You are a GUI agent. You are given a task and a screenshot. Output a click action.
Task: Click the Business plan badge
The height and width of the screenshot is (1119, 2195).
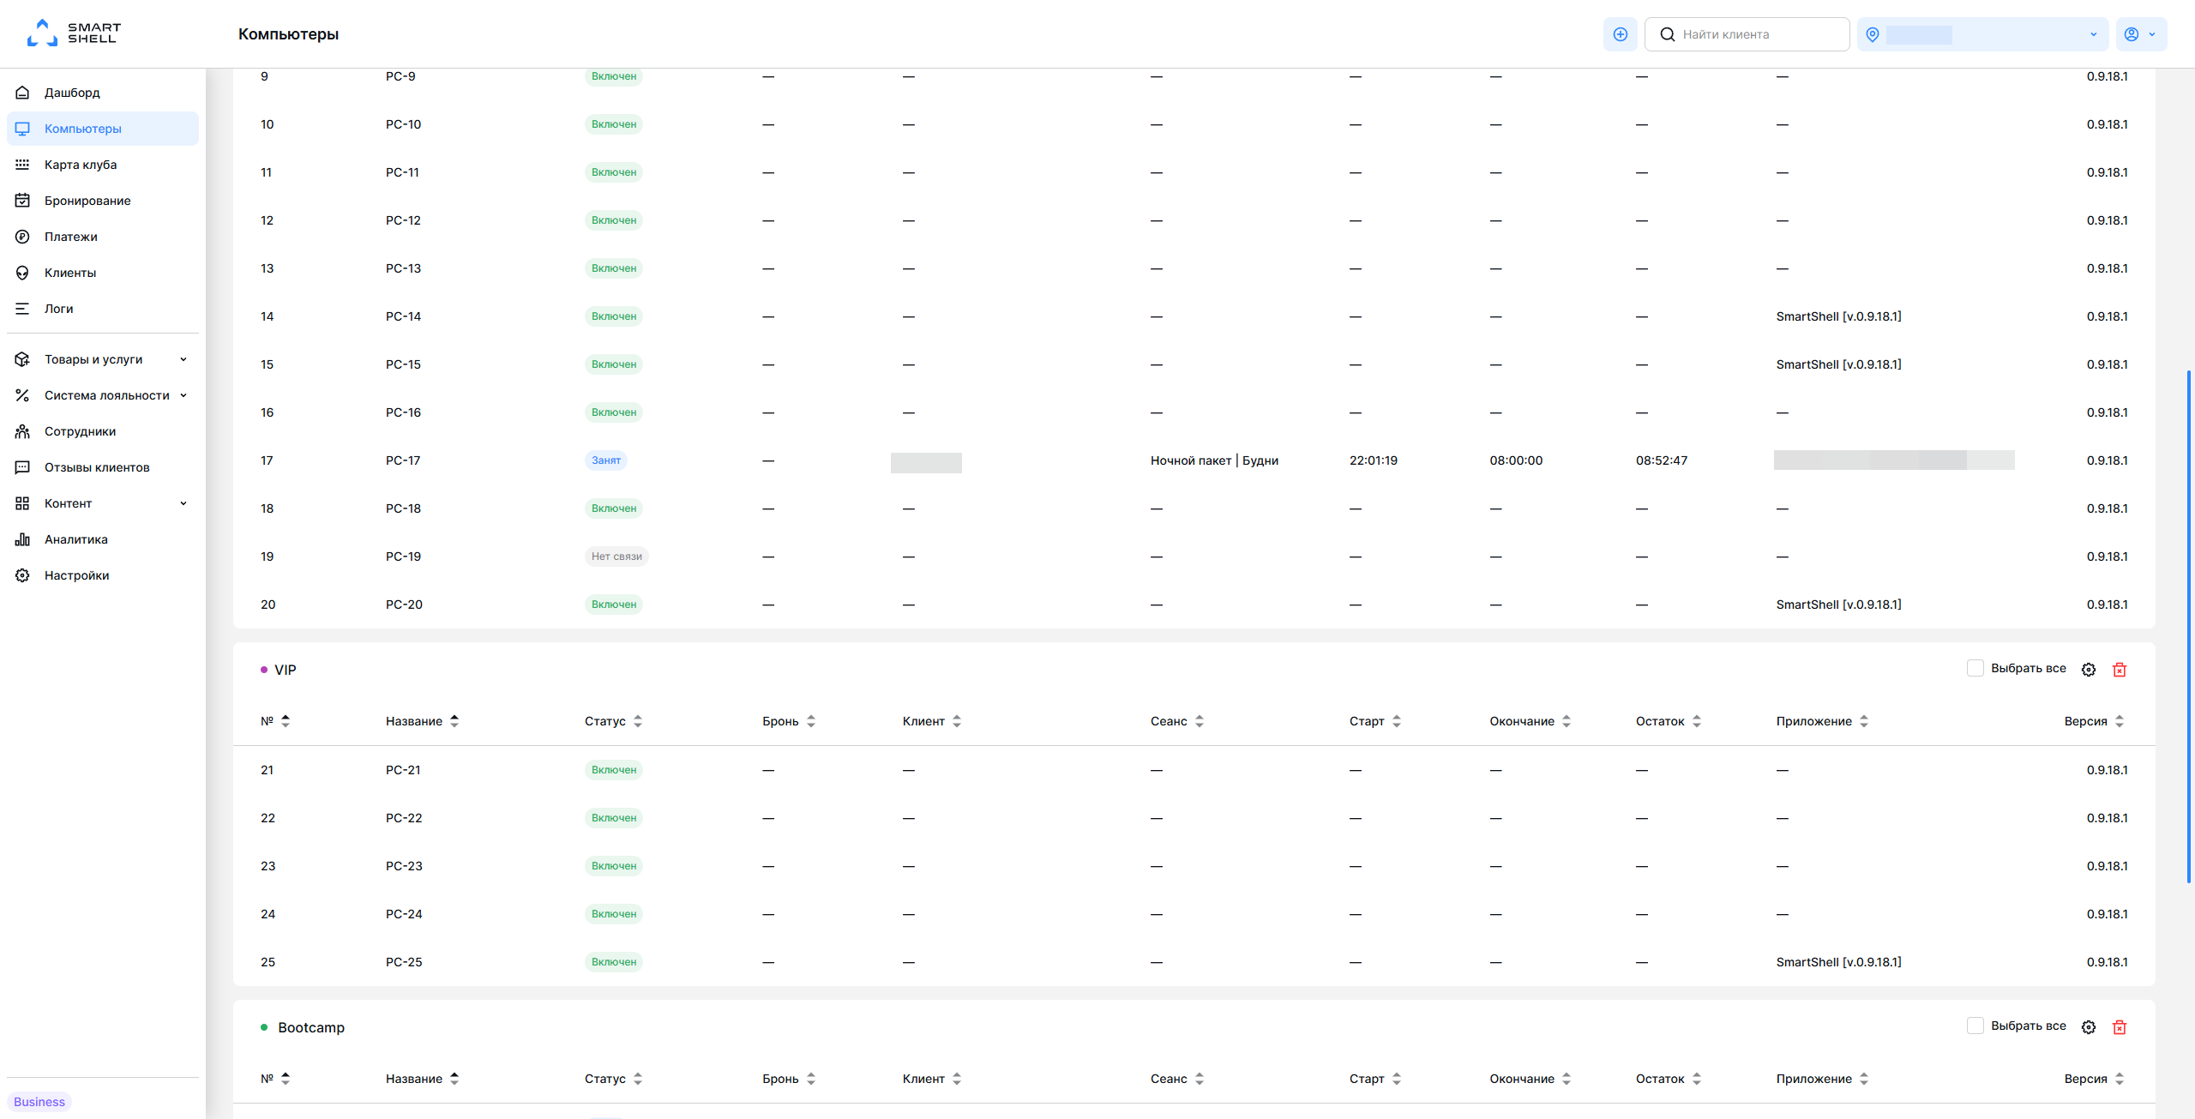(39, 1102)
